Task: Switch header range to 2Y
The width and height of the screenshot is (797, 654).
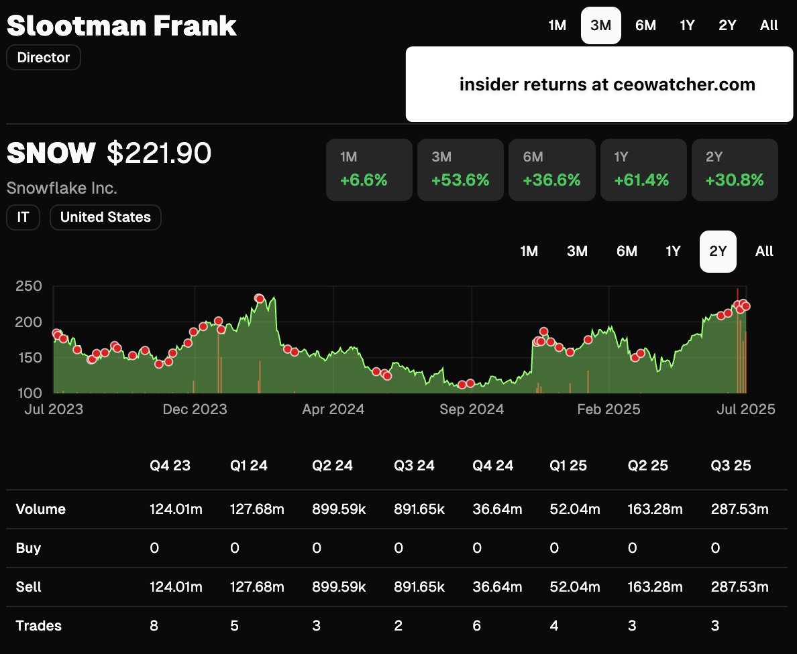Action: click(727, 25)
